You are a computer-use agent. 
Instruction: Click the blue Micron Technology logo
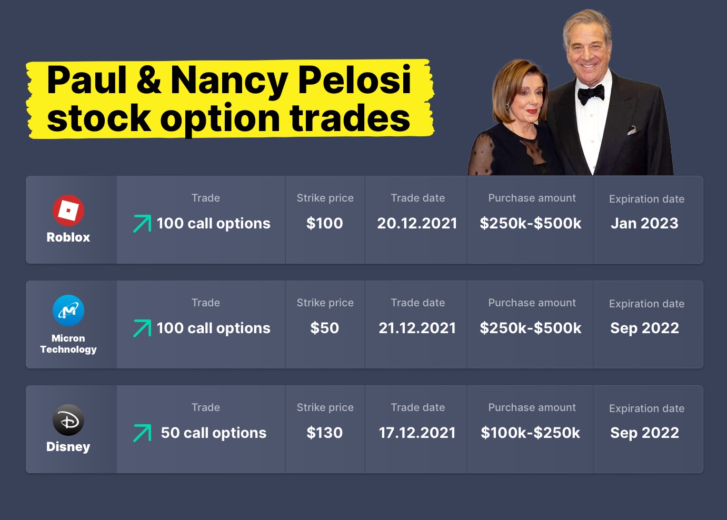pyautogui.click(x=68, y=311)
